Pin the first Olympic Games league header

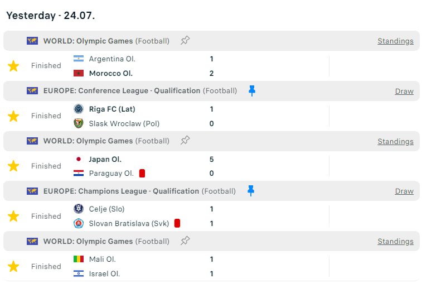[x=185, y=40]
